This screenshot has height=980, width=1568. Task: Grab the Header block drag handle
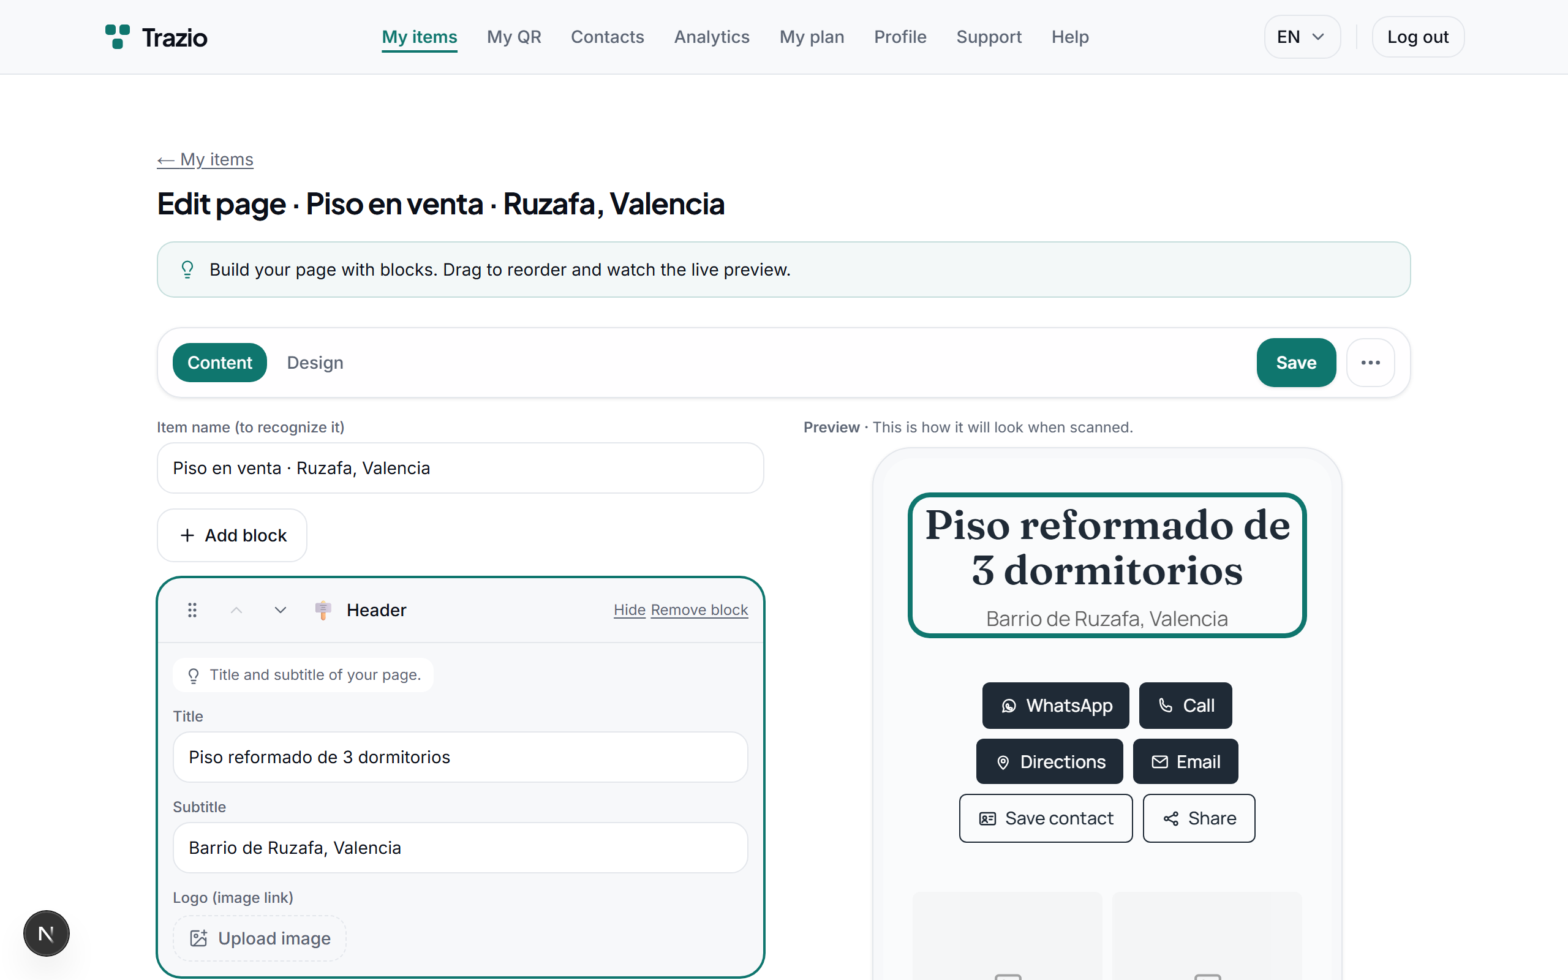pyautogui.click(x=192, y=610)
